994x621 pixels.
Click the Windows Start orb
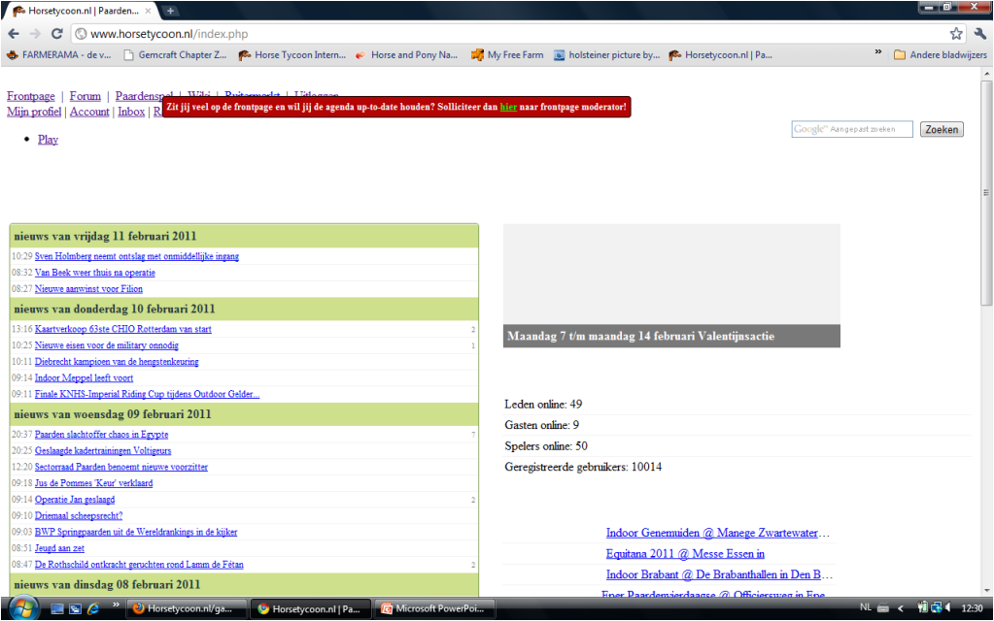21,608
